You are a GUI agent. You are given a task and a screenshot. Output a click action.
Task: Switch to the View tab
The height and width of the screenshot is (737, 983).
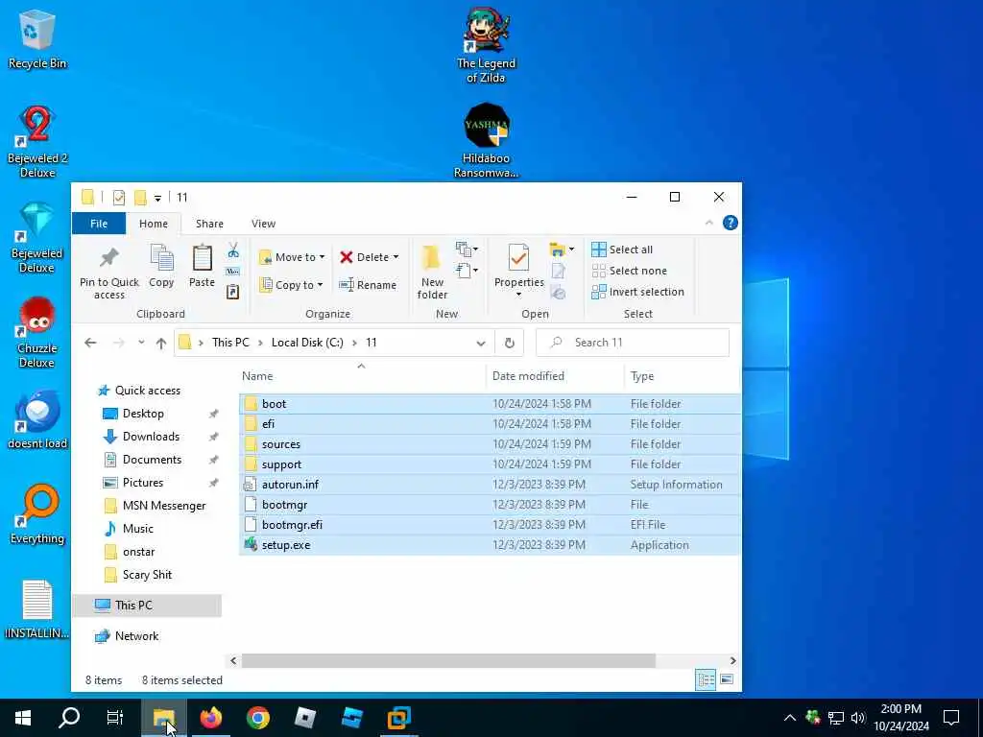click(263, 224)
